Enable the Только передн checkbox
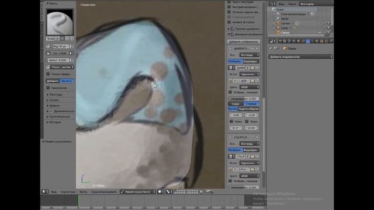The width and height of the screenshot is (374, 210). (48, 74)
